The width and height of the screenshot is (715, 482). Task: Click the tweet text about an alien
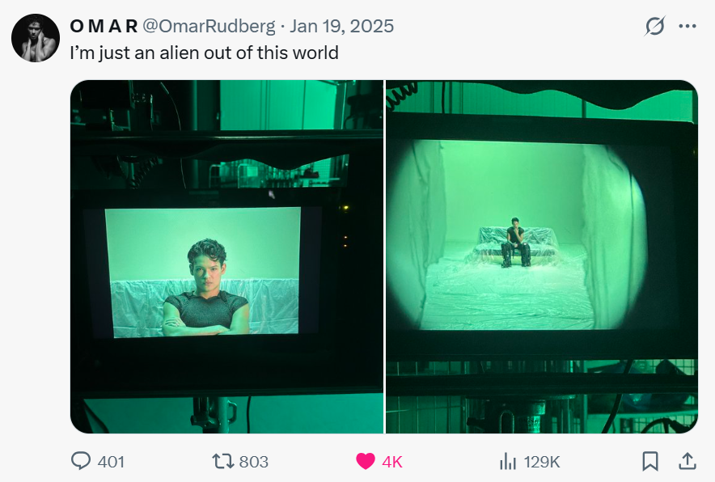pyautogui.click(x=205, y=53)
